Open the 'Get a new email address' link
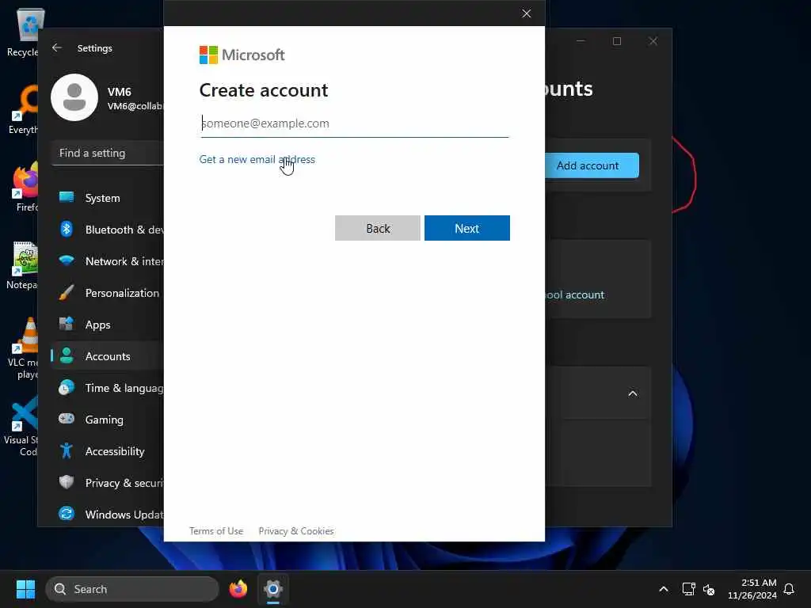Image resolution: width=811 pixels, height=608 pixels. (257, 159)
